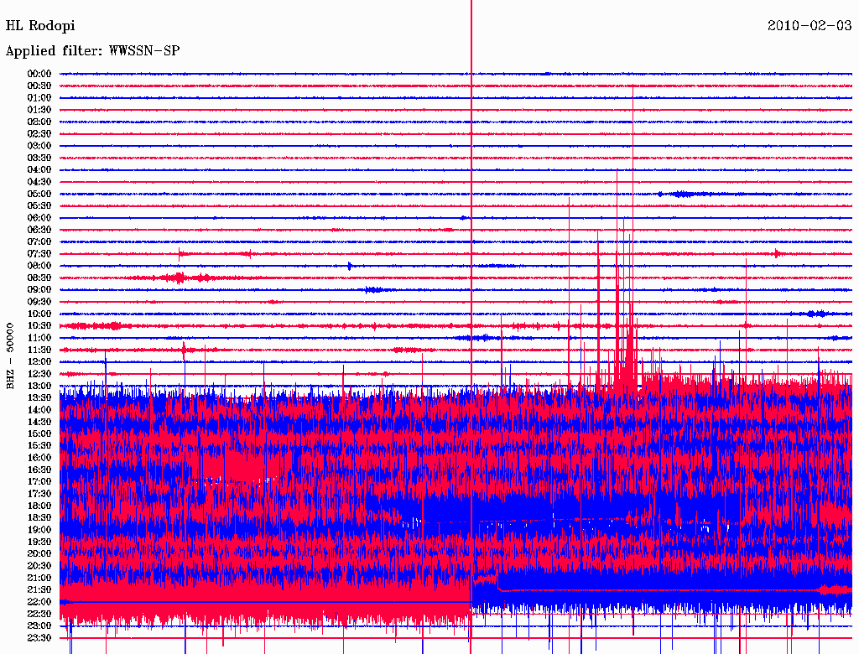The height and width of the screenshot is (654, 859).
Task: Click the station title 'HL Rodopi'
Action: point(40,26)
